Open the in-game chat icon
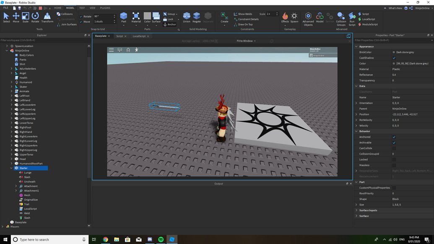The height and width of the screenshot is (244, 434). (120, 50)
